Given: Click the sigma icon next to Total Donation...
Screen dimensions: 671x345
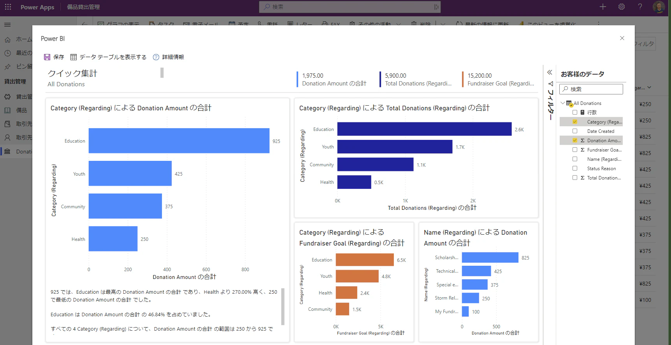Looking at the screenshot, I should [583, 178].
